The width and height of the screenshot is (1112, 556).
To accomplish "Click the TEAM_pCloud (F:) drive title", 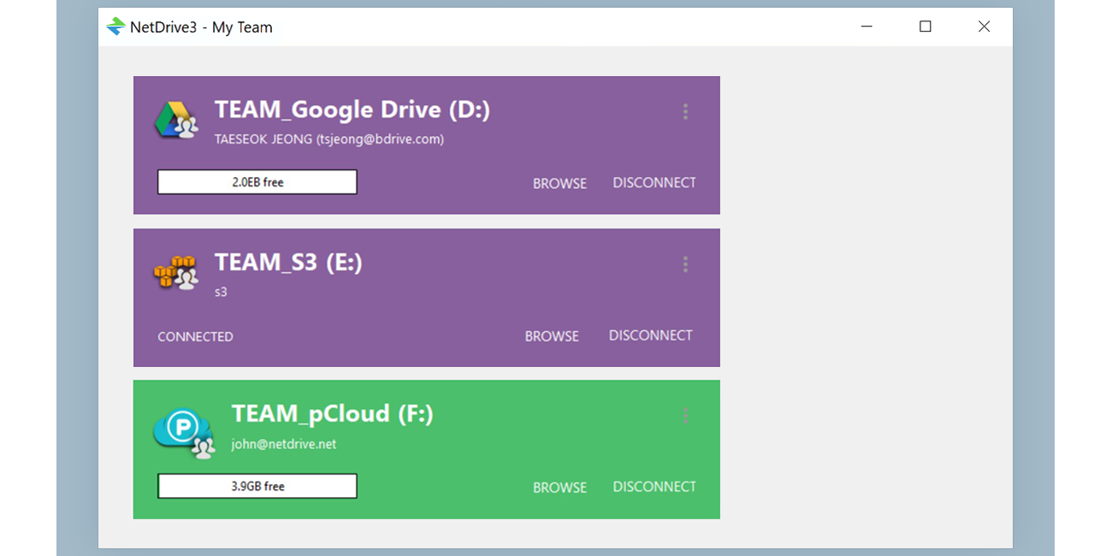I will click(x=333, y=413).
